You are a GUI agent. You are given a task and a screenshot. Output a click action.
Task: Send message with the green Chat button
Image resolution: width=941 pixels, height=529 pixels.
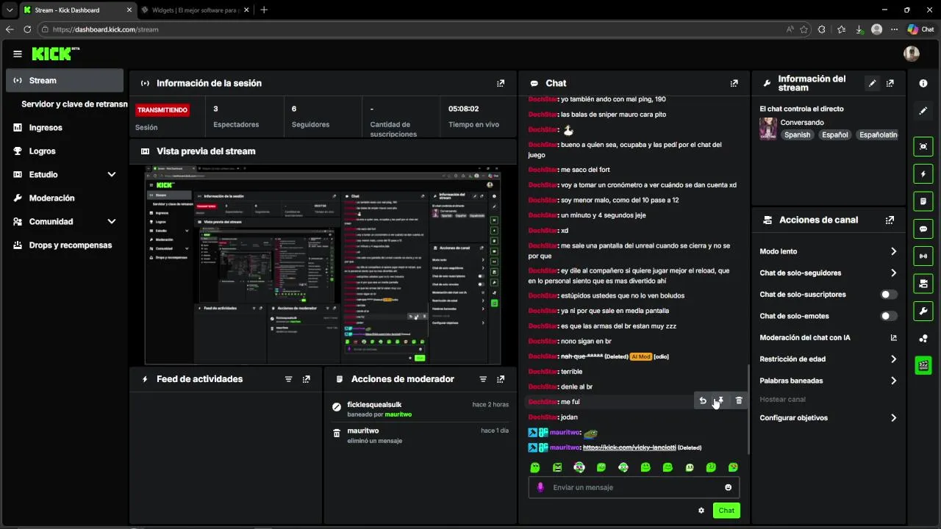pyautogui.click(x=726, y=511)
